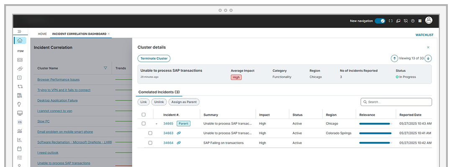Close the Incident Correlation Dashboard tab

(x=109, y=34)
